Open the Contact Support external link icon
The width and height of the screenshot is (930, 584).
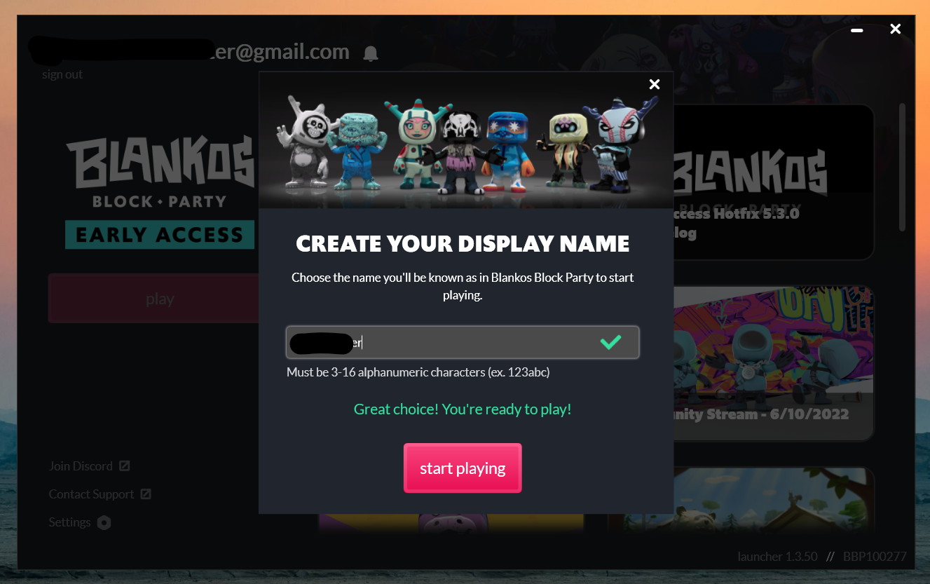coord(146,494)
